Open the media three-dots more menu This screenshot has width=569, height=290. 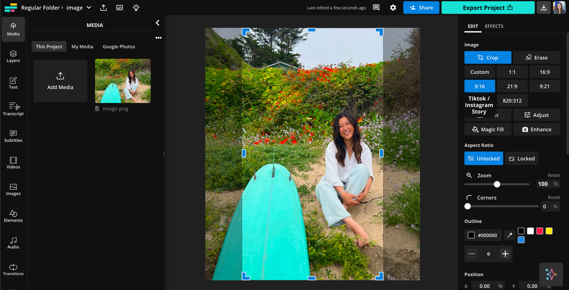[158, 38]
